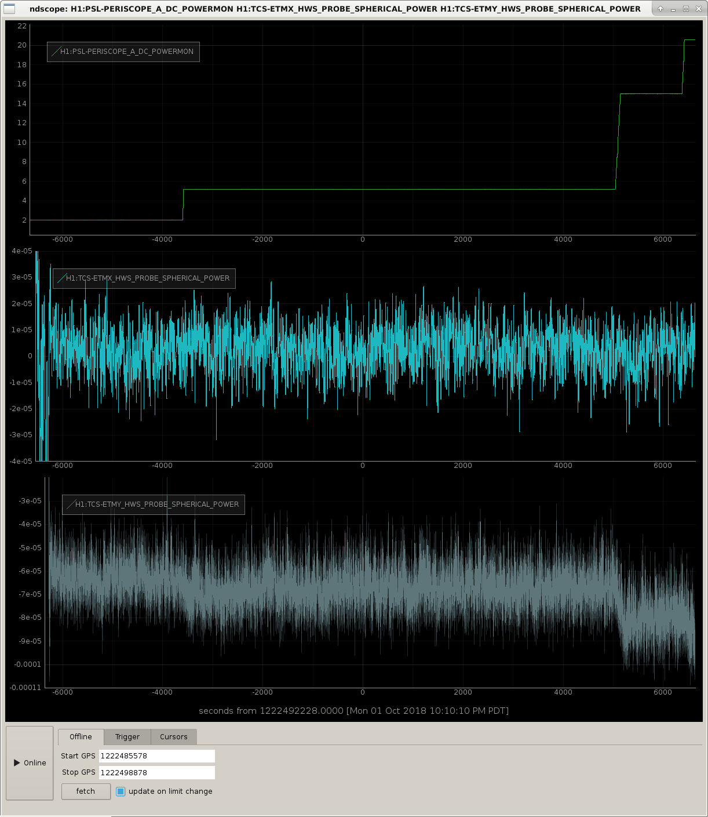Click the up-arrow button in the title bar
Screen dimensions: 708x817
coord(660,9)
